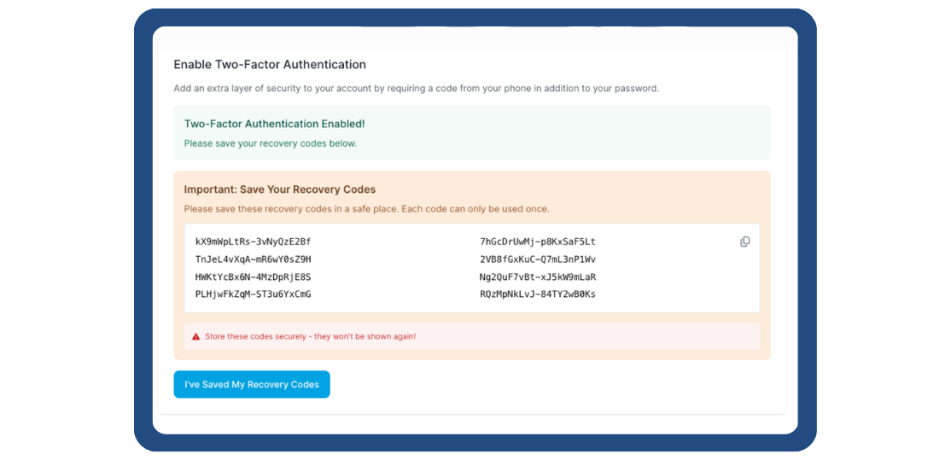Viewport: 951px width, 460px height.
Task: Copy all recovery codes via copy icon
Action: coord(744,242)
